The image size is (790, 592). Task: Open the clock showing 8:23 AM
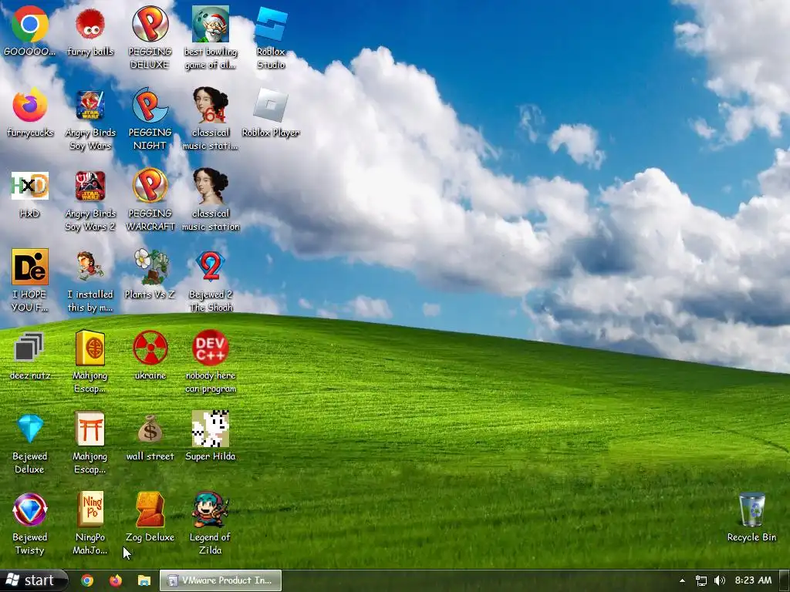pos(753,580)
